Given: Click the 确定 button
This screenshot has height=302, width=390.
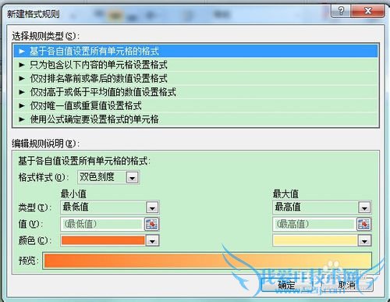Looking at the screenshot, I should [287, 285].
